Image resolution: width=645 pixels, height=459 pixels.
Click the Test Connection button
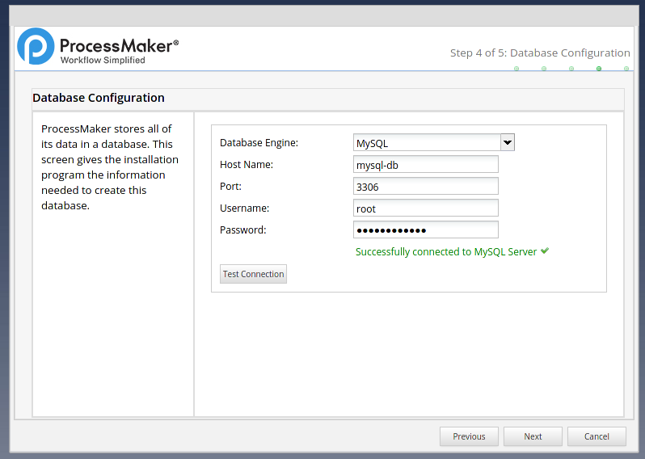[254, 274]
